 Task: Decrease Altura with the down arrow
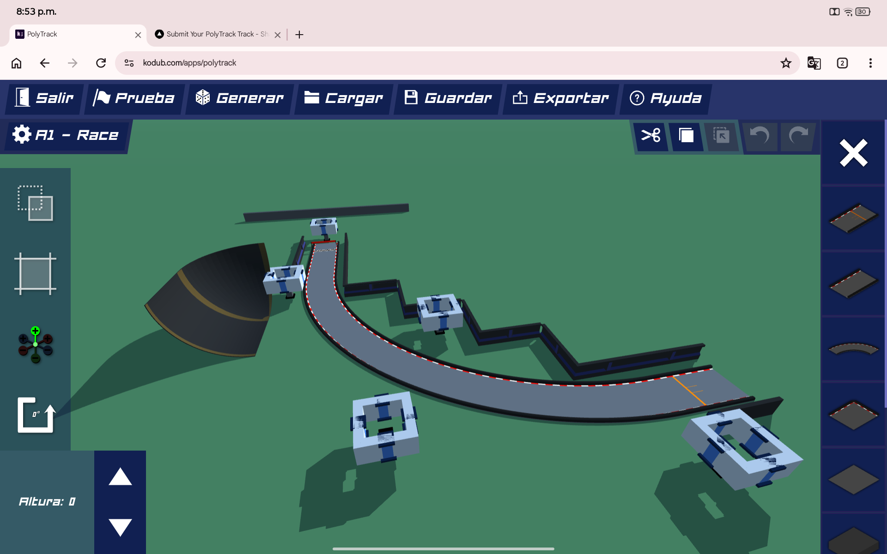(120, 527)
